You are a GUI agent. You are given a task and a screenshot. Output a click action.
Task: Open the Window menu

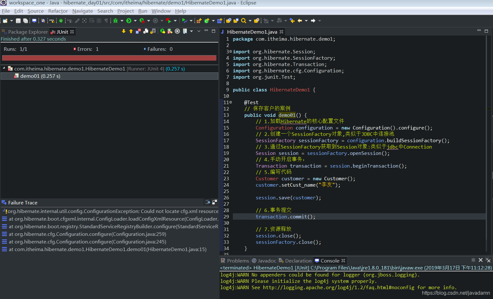(x=161, y=11)
